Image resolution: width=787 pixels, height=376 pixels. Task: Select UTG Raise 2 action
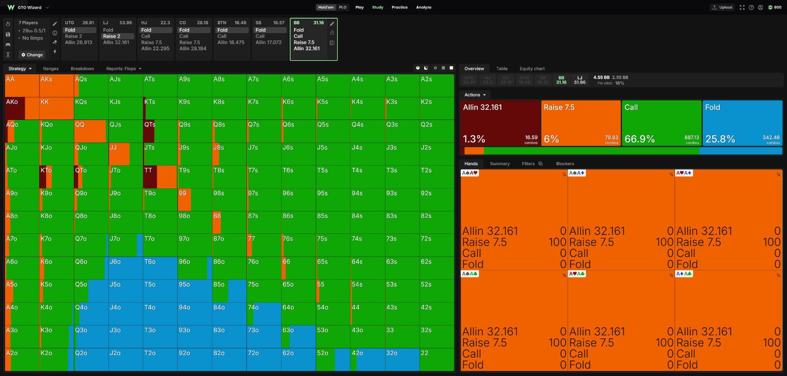pyautogui.click(x=73, y=36)
